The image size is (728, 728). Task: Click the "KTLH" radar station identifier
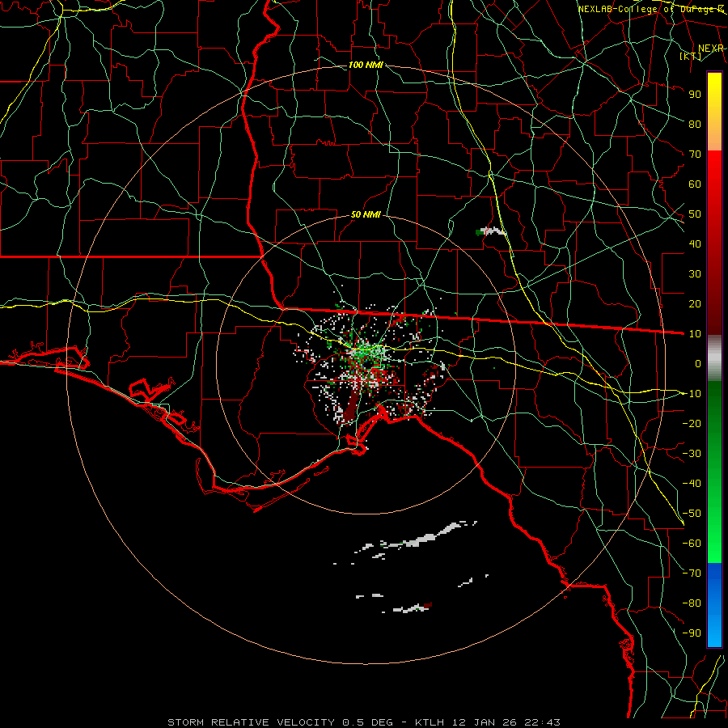click(431, 722)
